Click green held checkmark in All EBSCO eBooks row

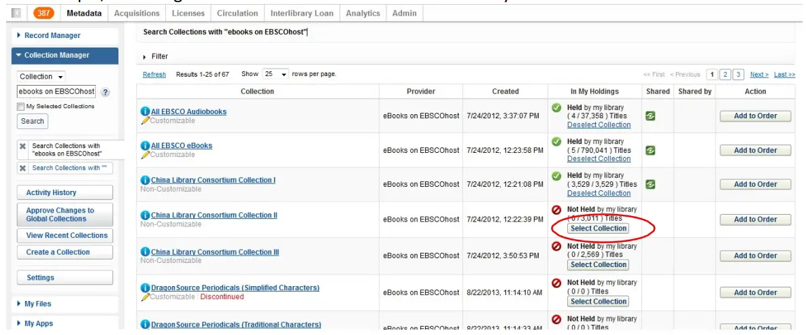[x=556, y=141]
